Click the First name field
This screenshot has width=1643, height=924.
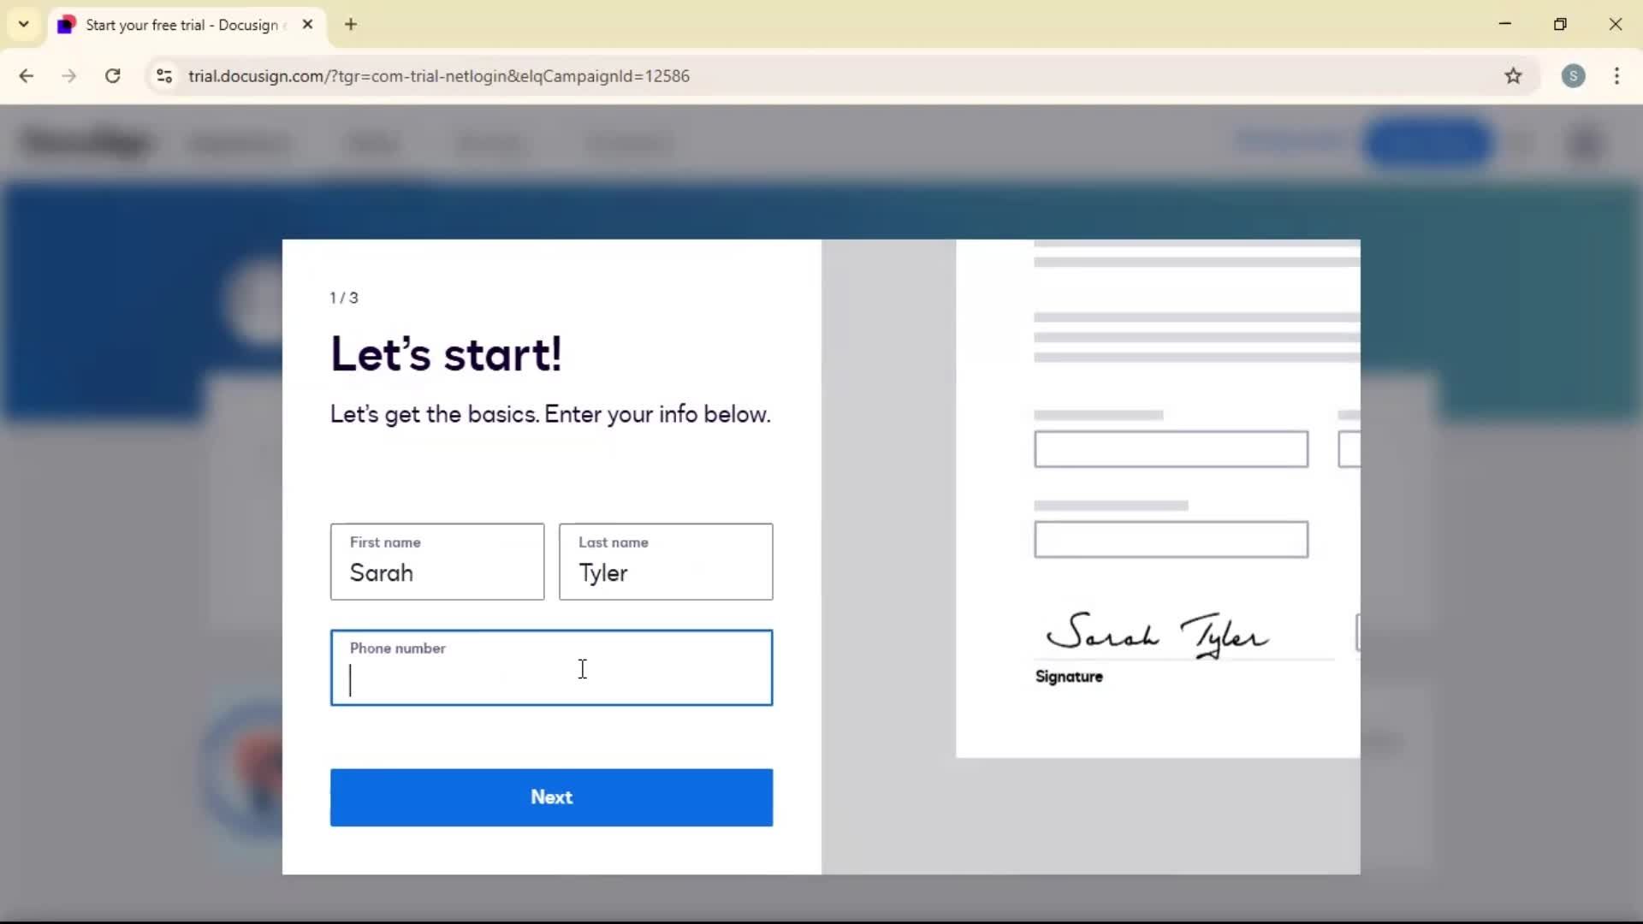437,562
